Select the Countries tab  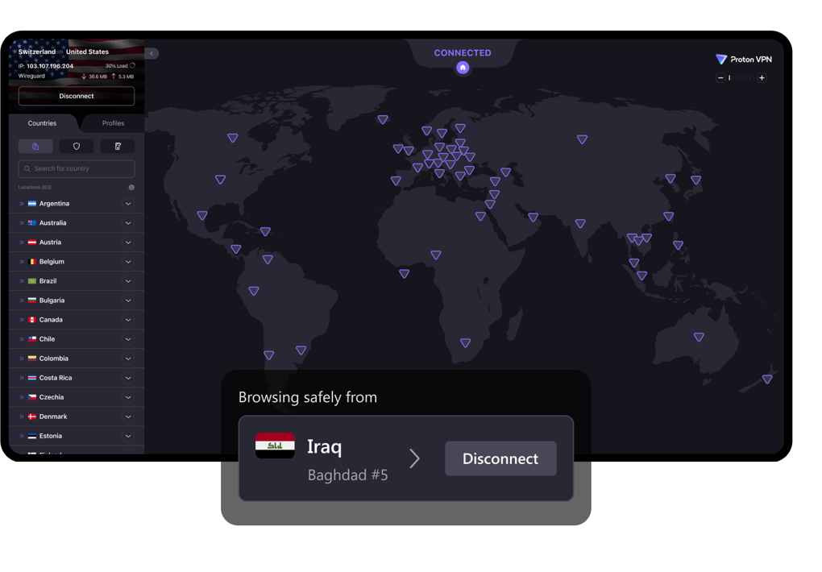pyautogui.click(x=42, y=123)
